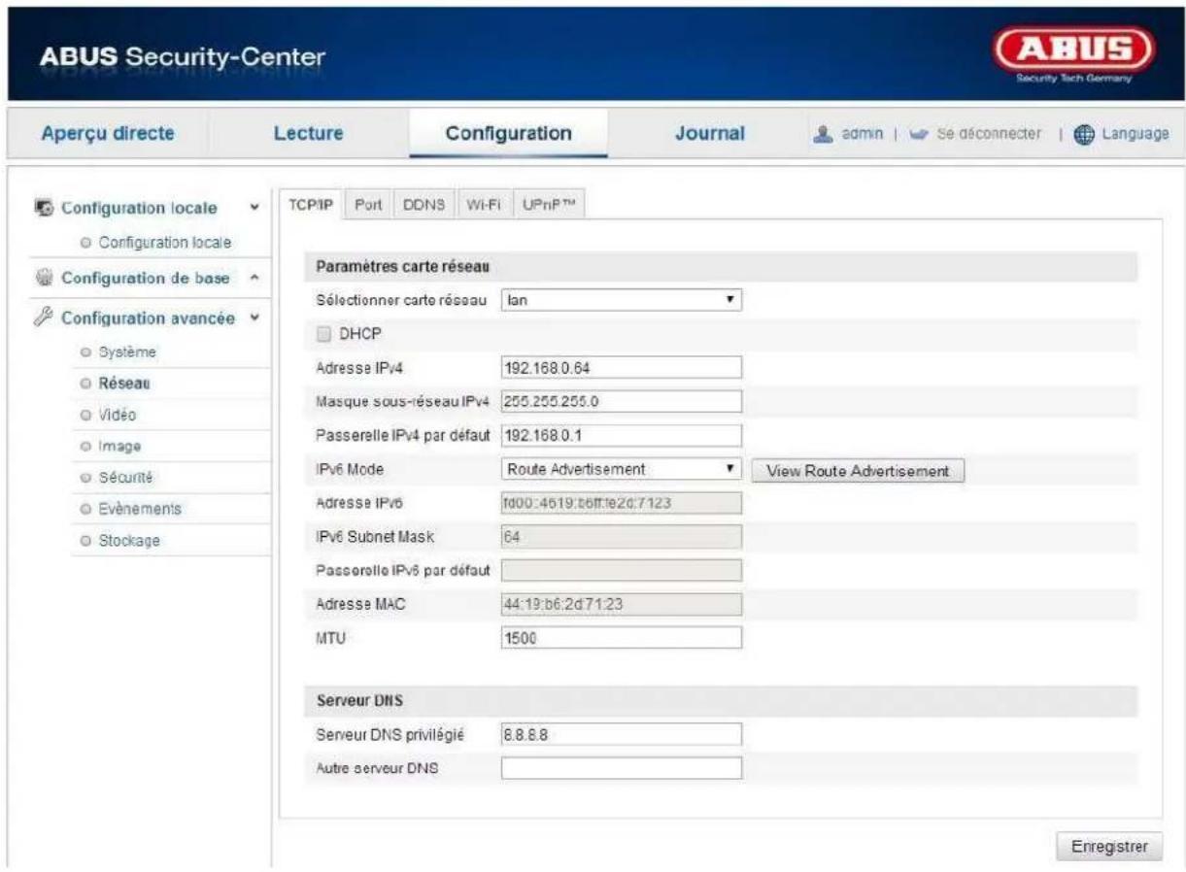Screen dimensions: 1186x872
Task: Collapse the Configuration locale section chevron
Action: (254, 210)
